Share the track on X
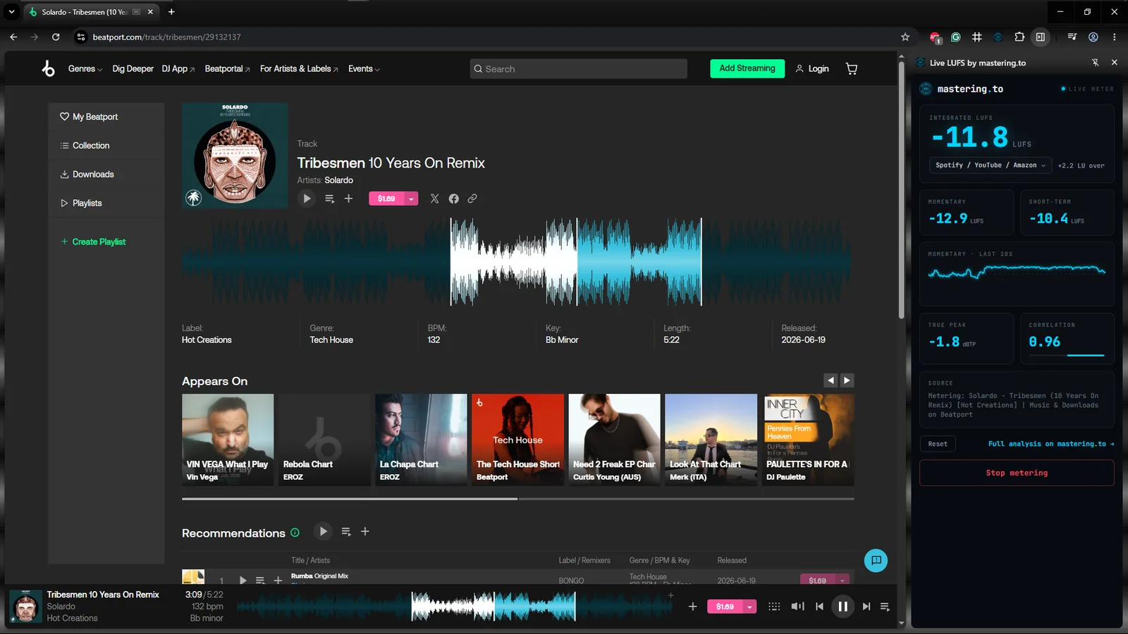1128x634 pixels. tap(434, 199)
